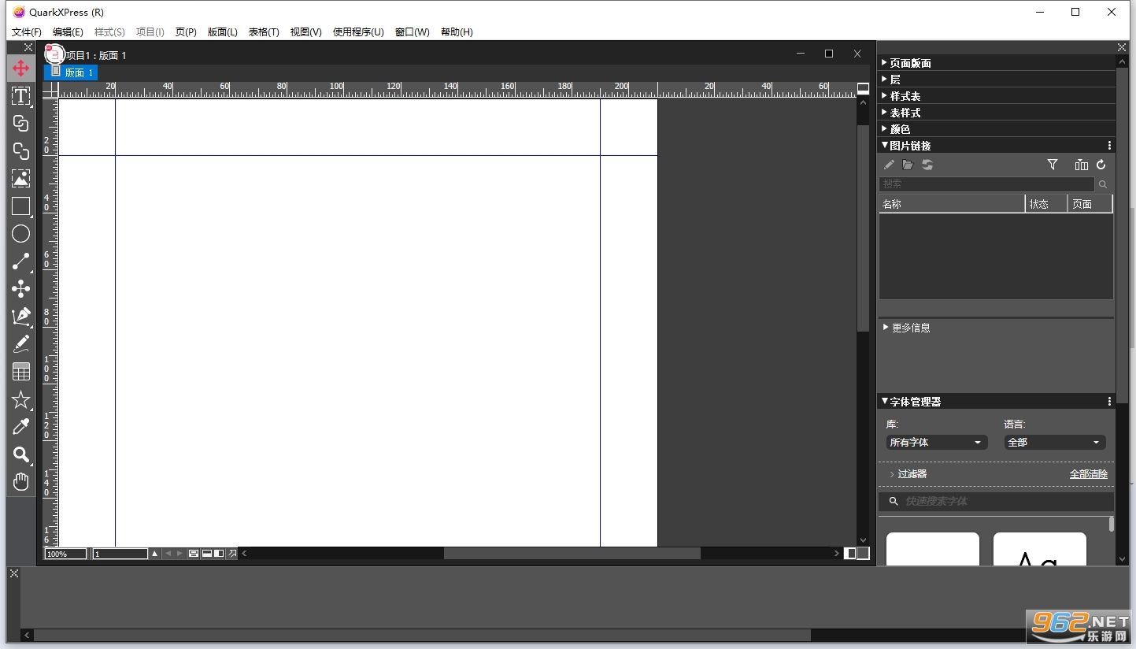Toggle horizontal split window view
Viewport: 1136px width, 649px height.
coord(206,554)
